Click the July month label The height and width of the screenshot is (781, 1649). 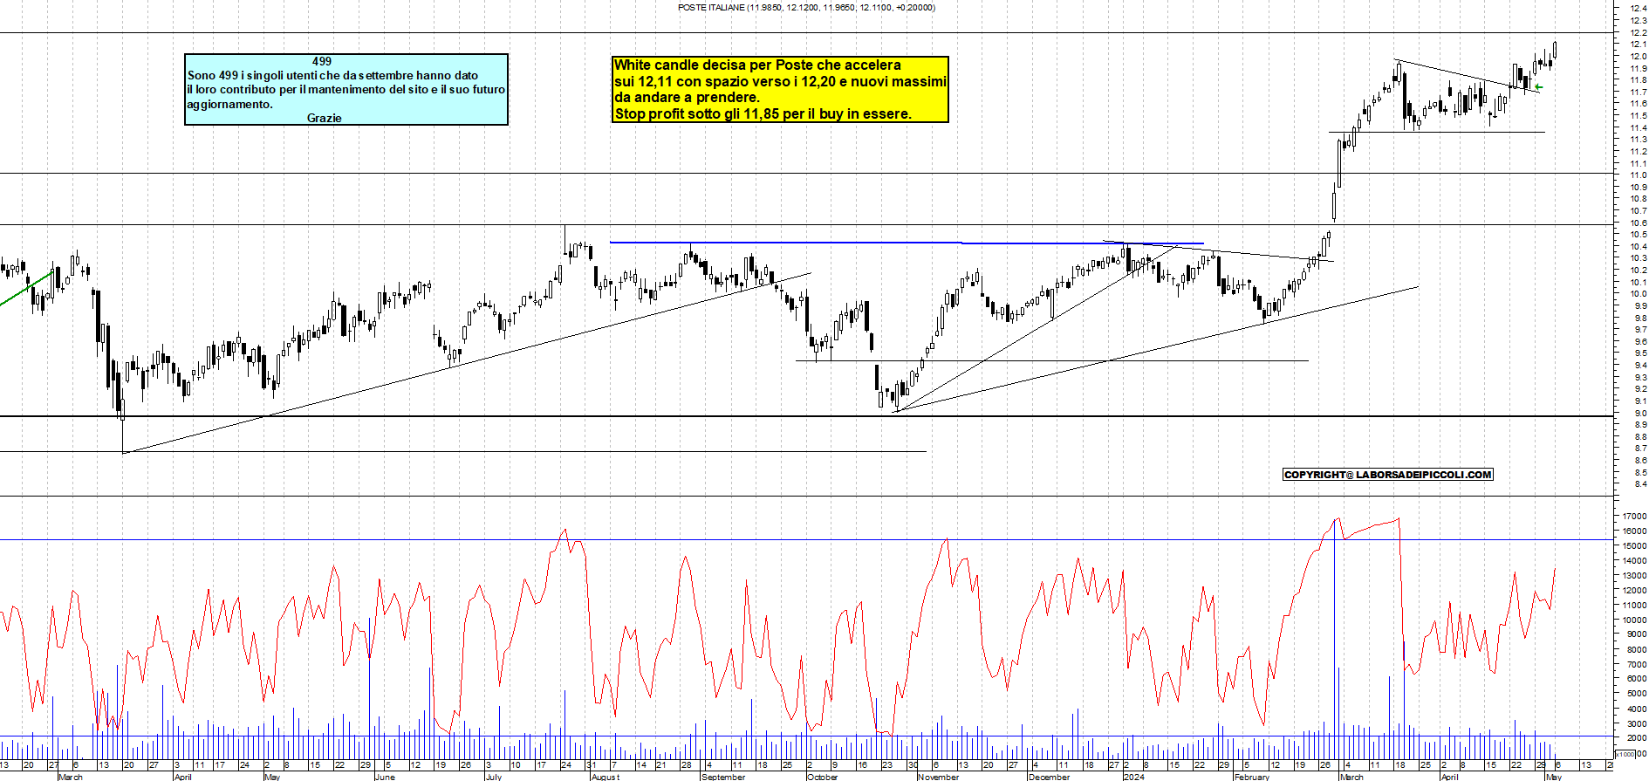(494, 777)
